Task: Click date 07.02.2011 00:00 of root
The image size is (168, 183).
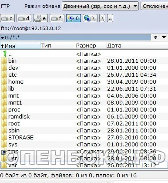Action: pos(131,124)
